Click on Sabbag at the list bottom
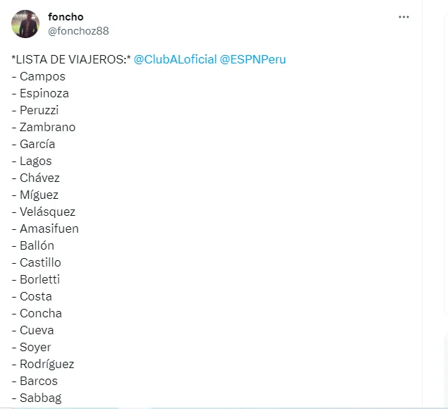This screenshot has width=448, height=409. 40,398
